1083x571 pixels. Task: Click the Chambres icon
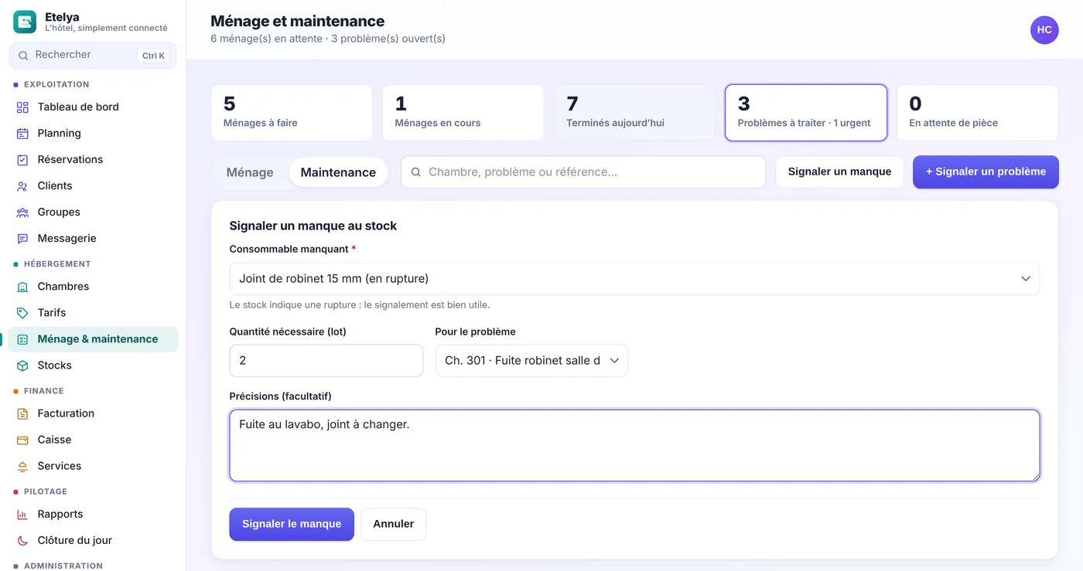(22, 287)
